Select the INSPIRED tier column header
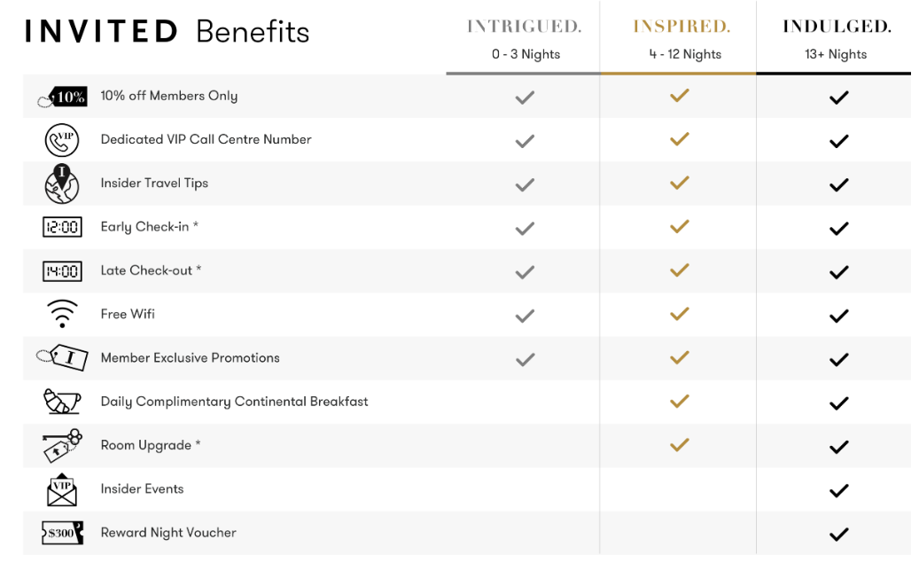This screenshot has width=919, height=563. 681,39
